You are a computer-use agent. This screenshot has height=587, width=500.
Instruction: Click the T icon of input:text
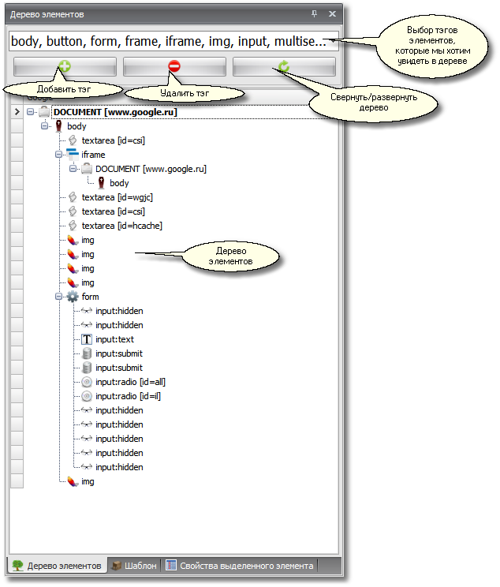pyautogui.click(x=88, y=339)
